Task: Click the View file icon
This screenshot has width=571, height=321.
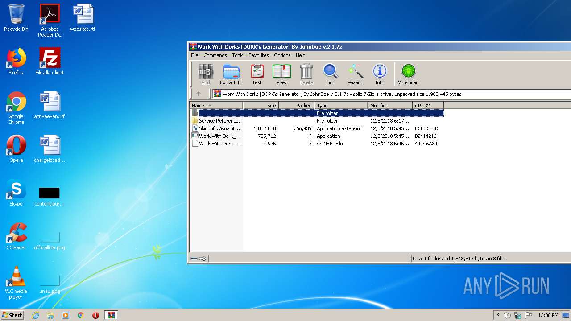Action: (281, 74)
